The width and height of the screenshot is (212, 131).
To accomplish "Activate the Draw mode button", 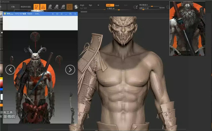I will tap(43, 7).
